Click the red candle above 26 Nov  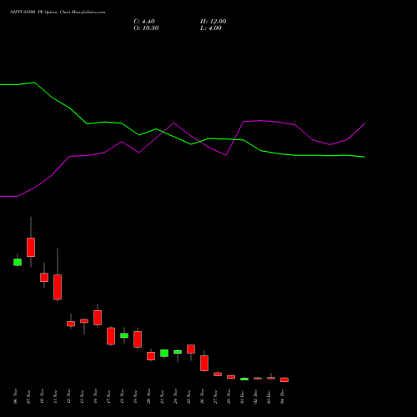[204, 363]
